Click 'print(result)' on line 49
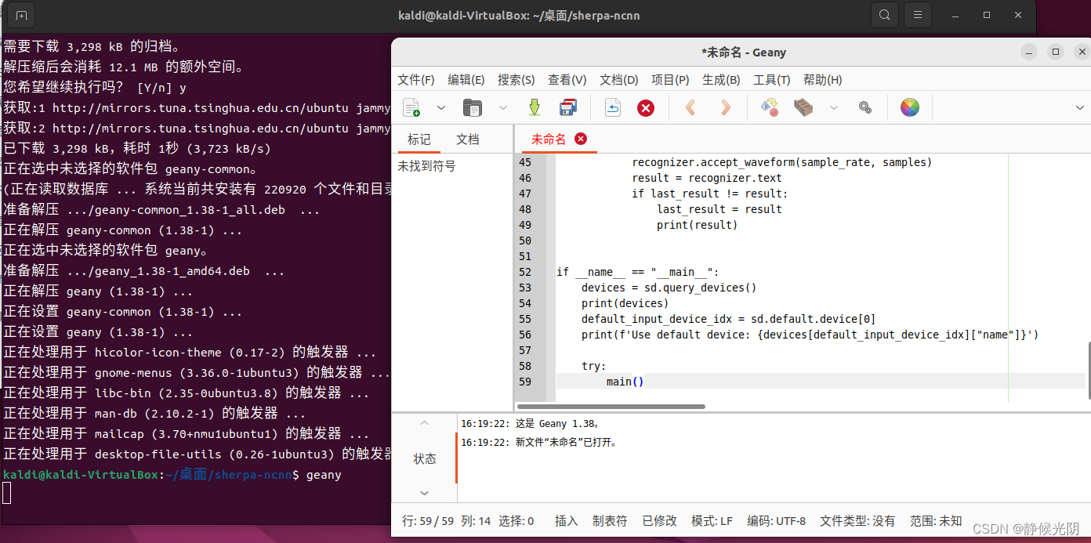The height and width of the screenshot is (543, 1091). click(697, 225)
